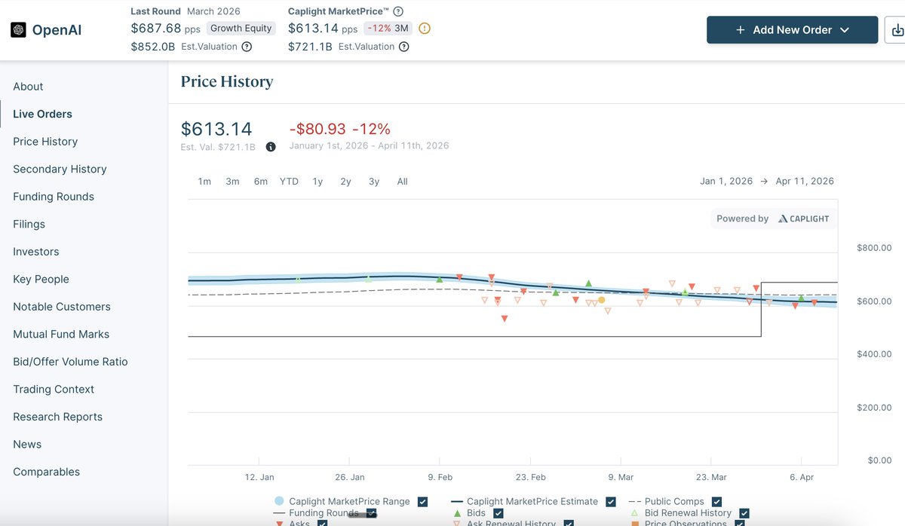Screen dimensions: 905x526
Task: Click the OpenAI logo icon
Action: (x=18, y=30)
